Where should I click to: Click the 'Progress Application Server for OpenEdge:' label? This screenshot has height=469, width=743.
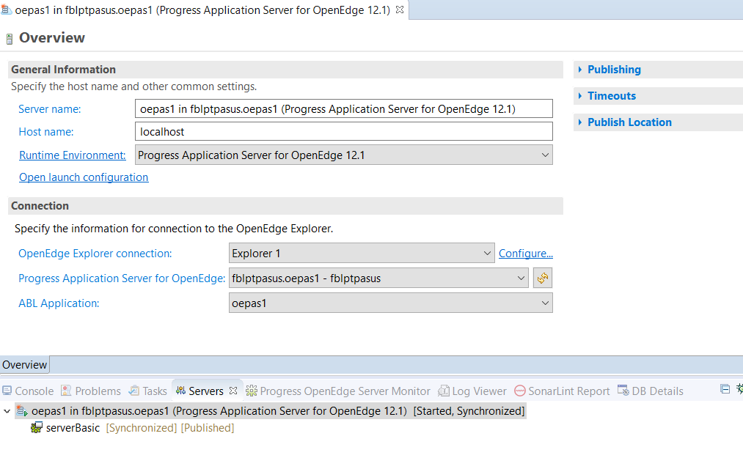pos(122,278)
